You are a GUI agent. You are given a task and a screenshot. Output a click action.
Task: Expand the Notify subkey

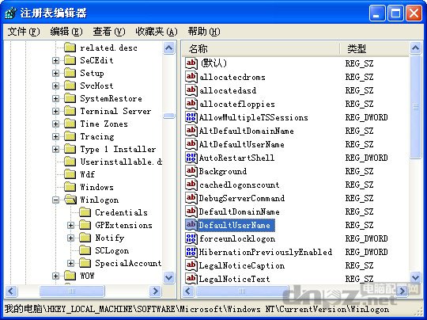coord(70,238)
